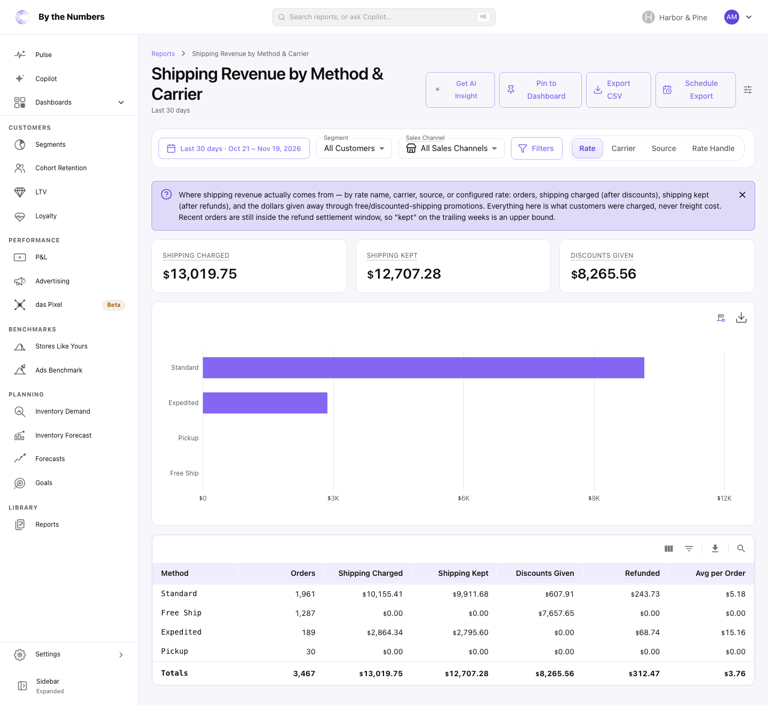
Task: Open the Copilot sparkle icon
Action: (x=20, y=78)
